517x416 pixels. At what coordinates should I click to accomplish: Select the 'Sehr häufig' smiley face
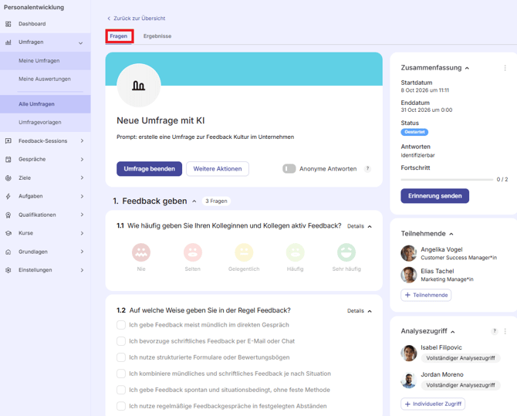coord(346,252)
